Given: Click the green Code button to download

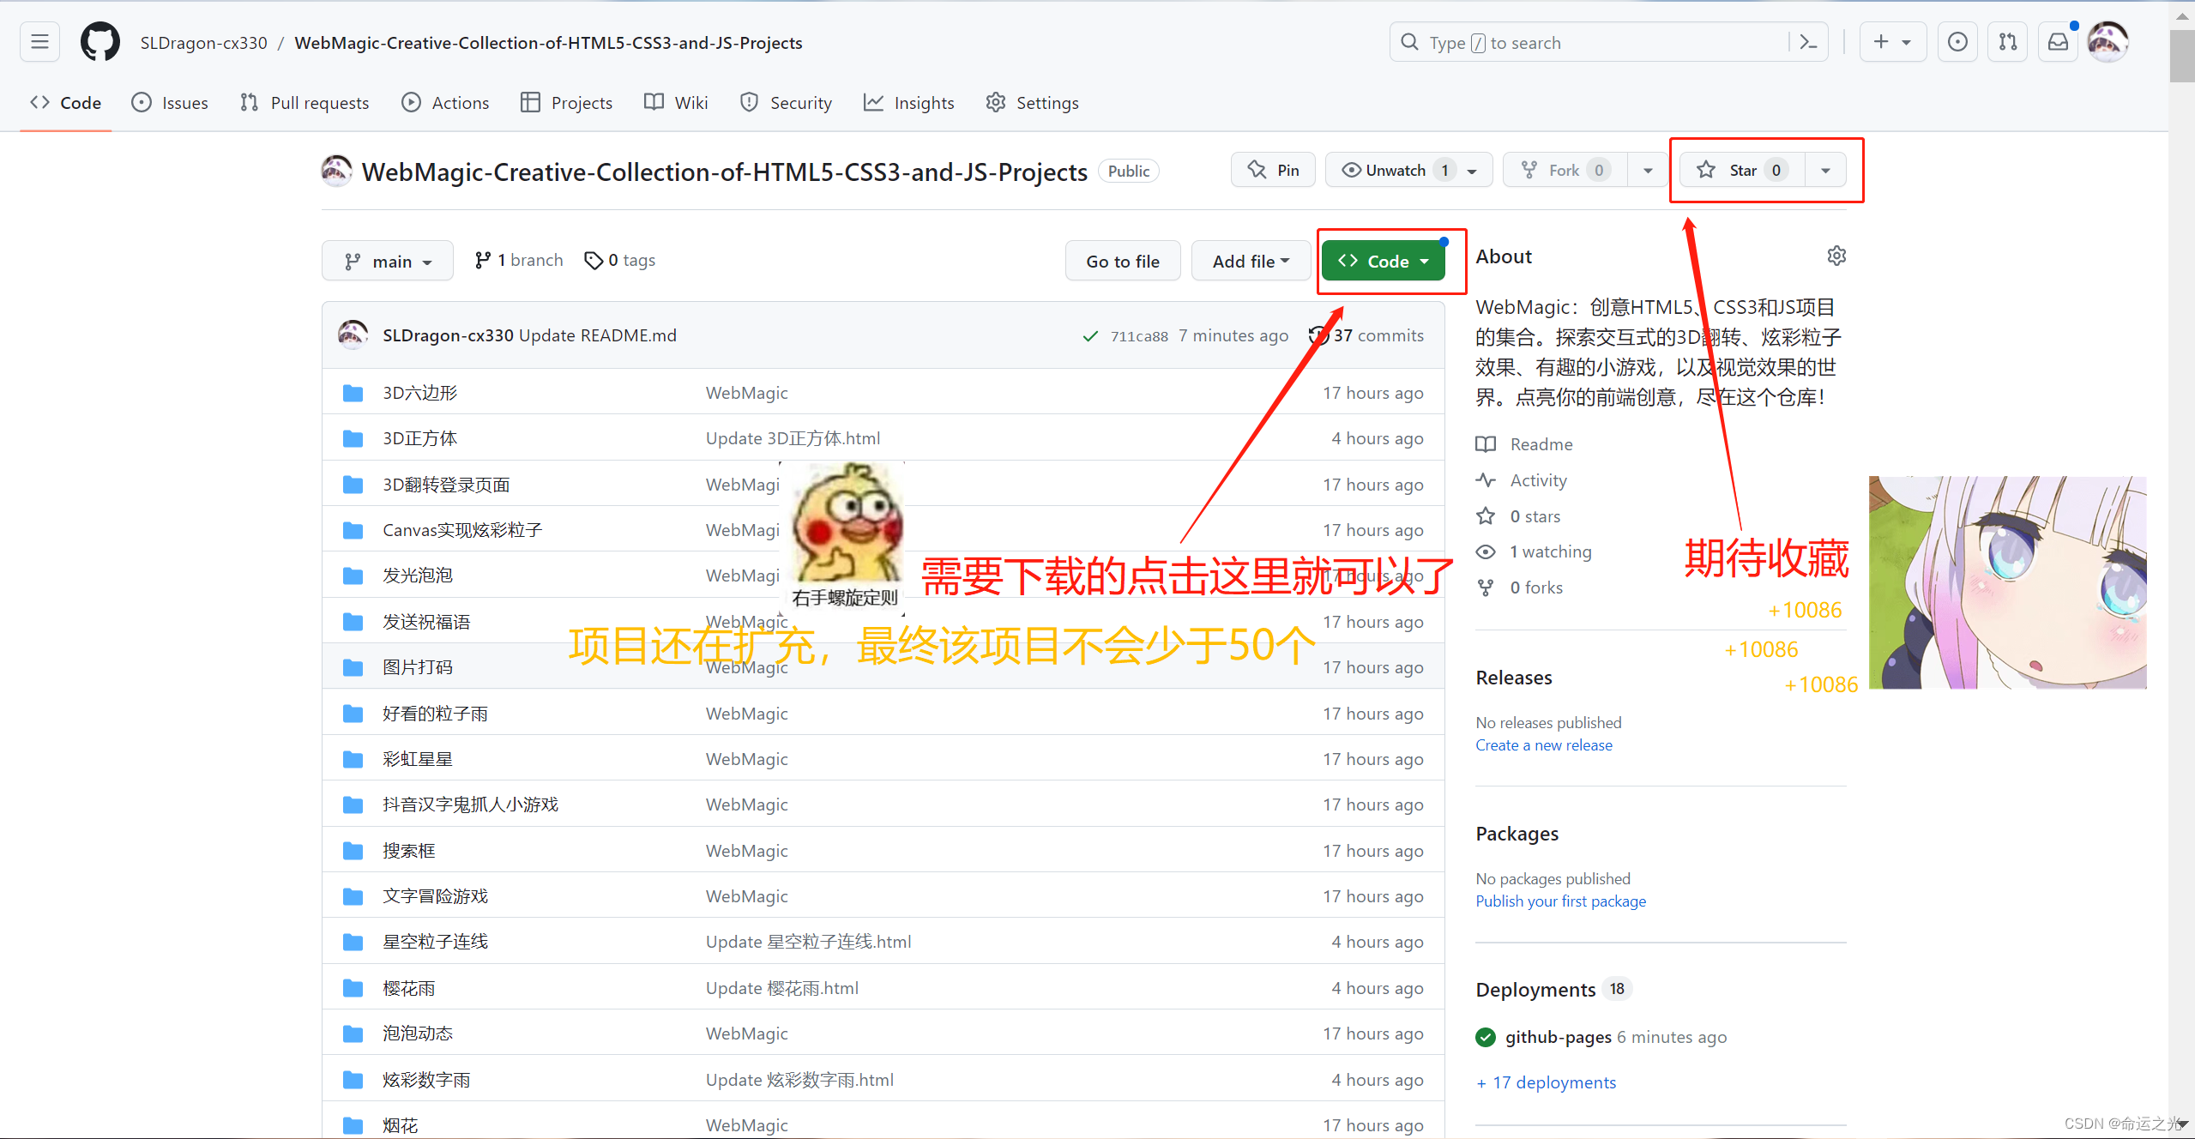Looking at the screenshot, I should coord(1381,260).
